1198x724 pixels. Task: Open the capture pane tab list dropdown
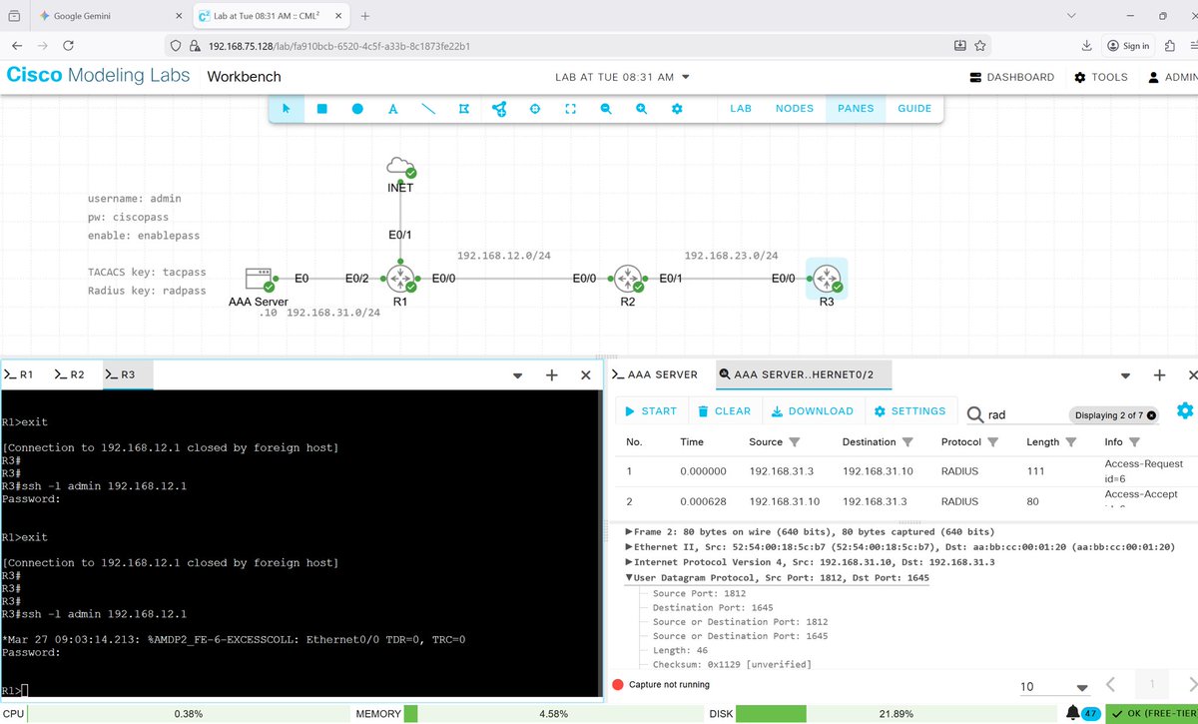coord(1124,376)
